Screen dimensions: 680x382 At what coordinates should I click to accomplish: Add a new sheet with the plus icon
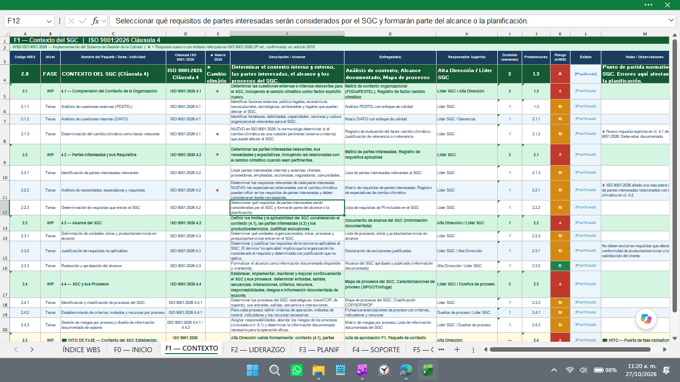tap(457, 350)
